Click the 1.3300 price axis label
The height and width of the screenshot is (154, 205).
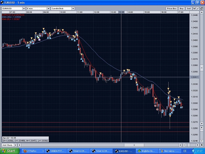point(195,103)
